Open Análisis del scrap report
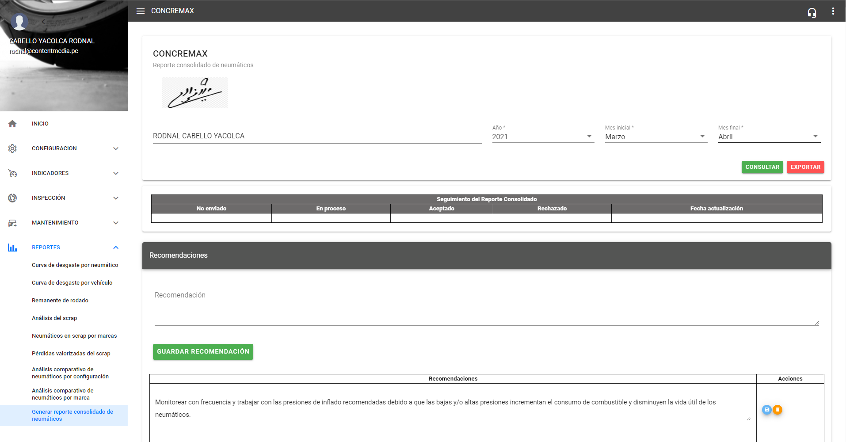 [54, 318]
